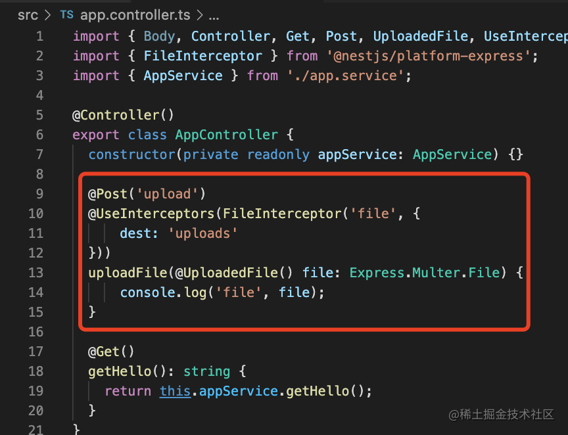Click the chevron after src breadcrumb
The height and width of the screenshot is (435, 568).
[x=48, y=14]
